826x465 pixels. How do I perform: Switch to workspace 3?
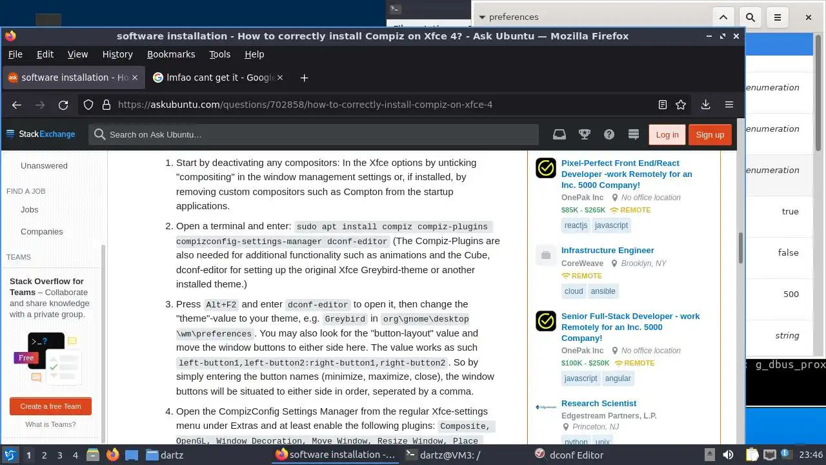pyautogui.click(x=60, y=455)
